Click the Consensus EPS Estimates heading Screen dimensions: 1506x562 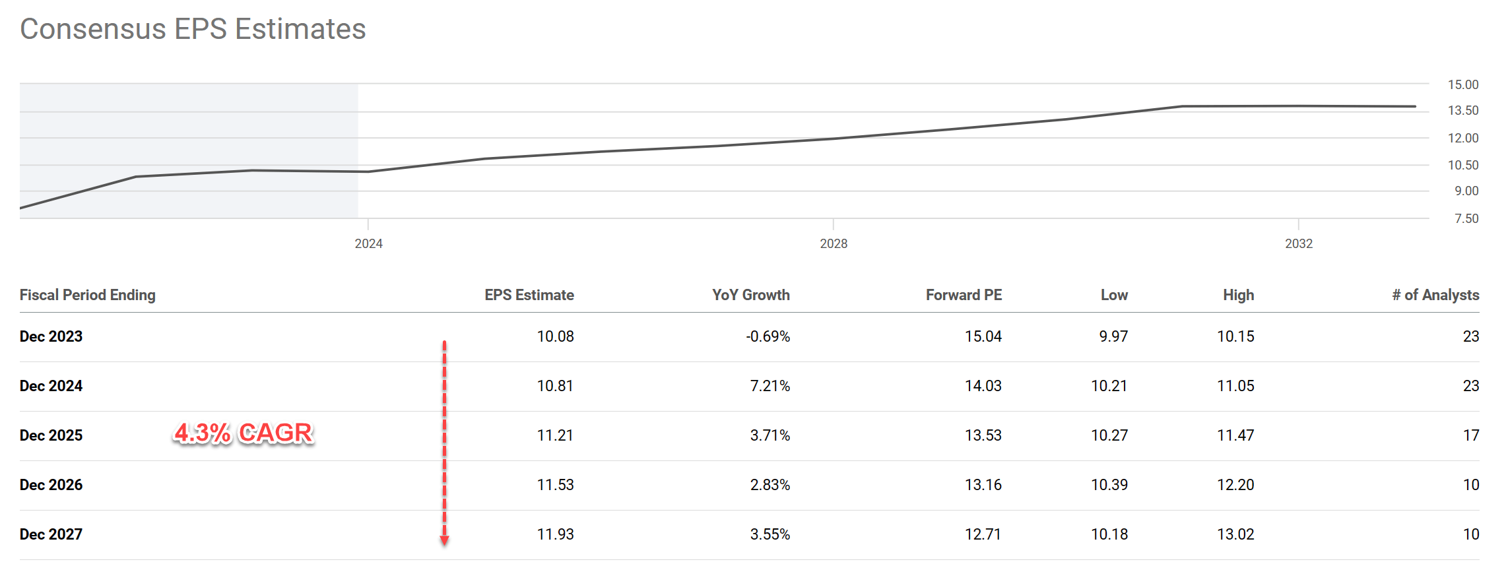(x=193, y=29)
